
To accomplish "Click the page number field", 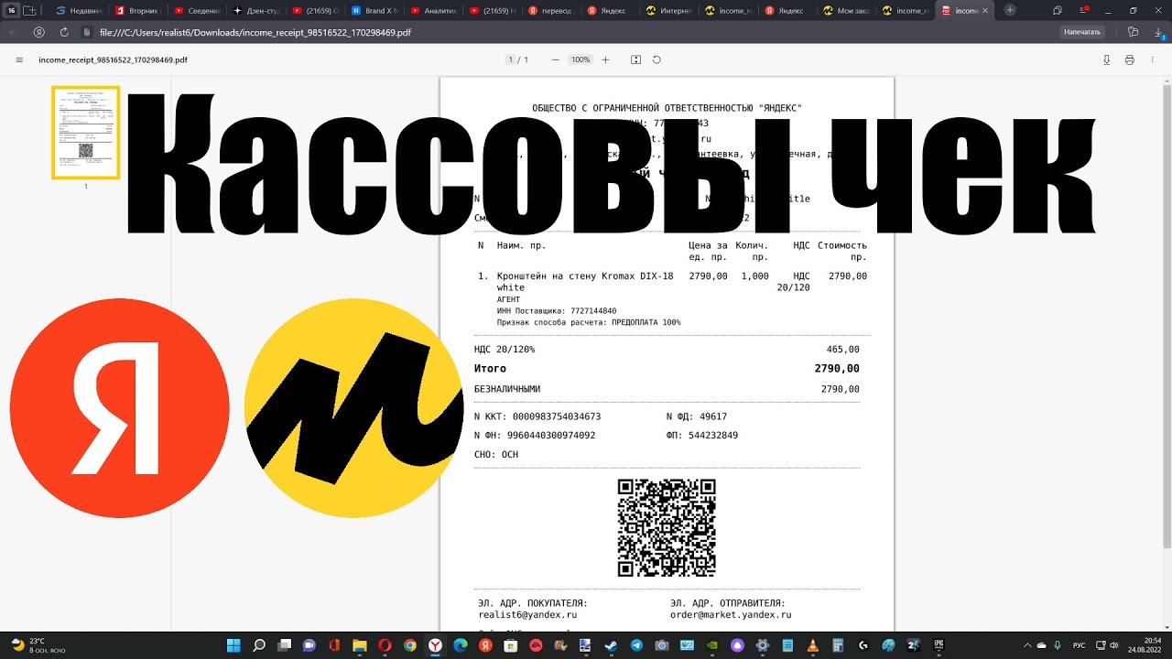I will (x=511, y=59).
